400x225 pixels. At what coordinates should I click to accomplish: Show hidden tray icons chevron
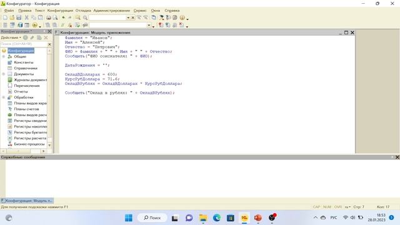click(316, 217)
